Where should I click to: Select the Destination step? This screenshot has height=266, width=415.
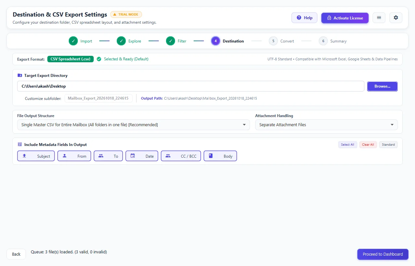[227, 41]
